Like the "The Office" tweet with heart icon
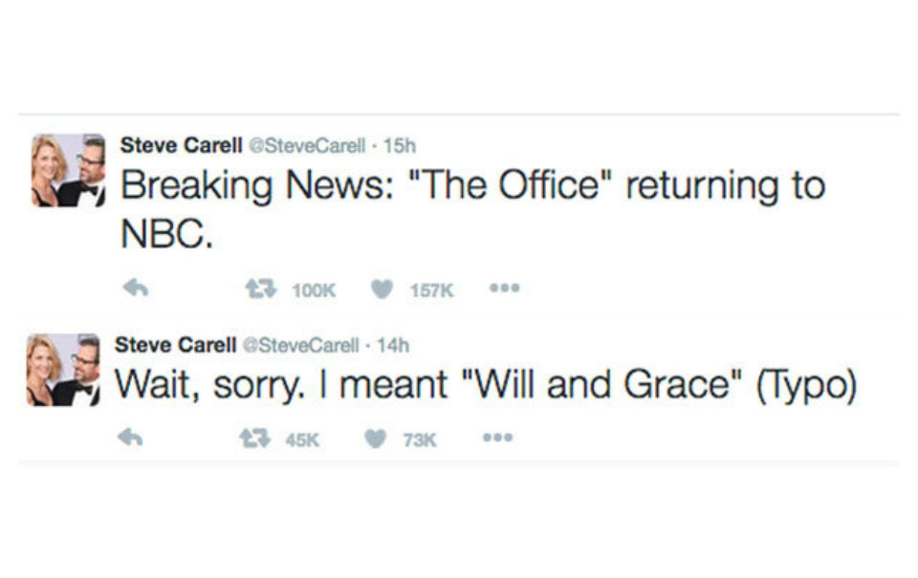The height and width of the screenshot is (578, 918). (x=382, y=289)
